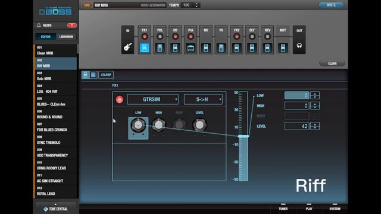This screenshot has width=381, height=214.
Task: Click the LEVEL value field showing 42
Action: pyautogui.click(x=296, y=126)
